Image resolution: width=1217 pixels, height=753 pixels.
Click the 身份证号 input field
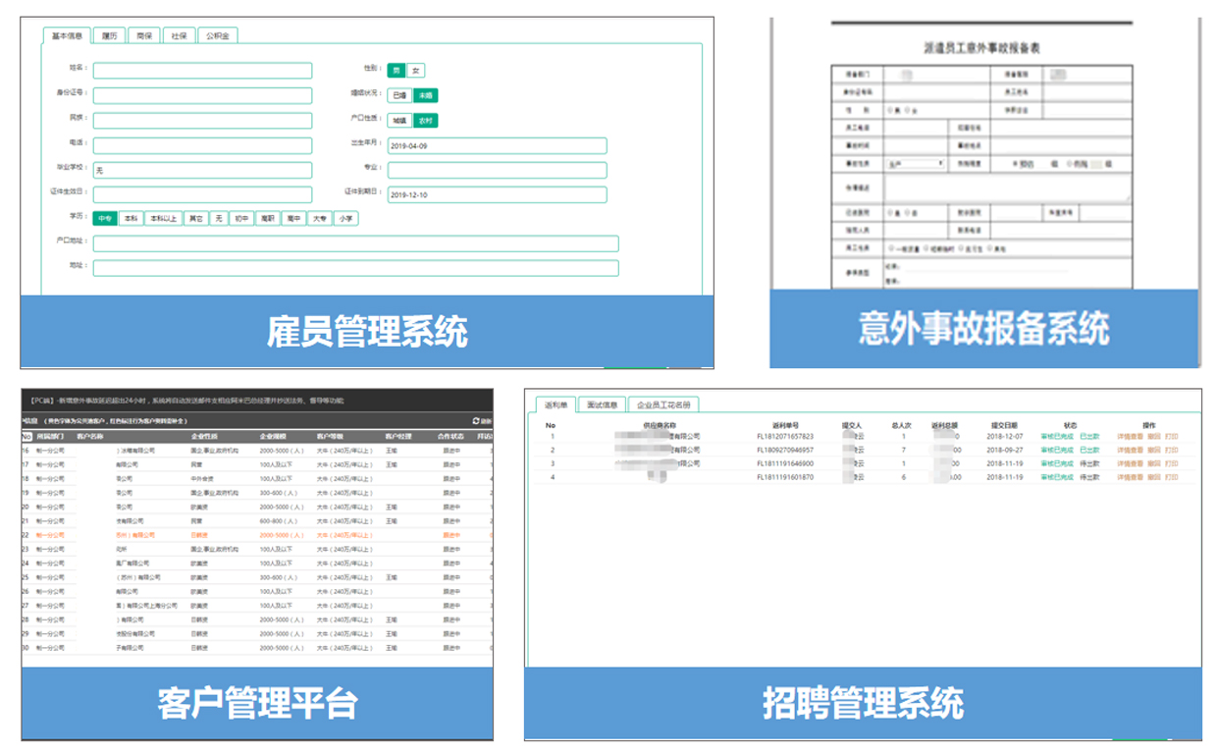[x=202, y=95]
